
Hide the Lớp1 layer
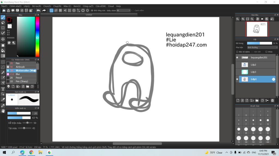pos(237,79)
